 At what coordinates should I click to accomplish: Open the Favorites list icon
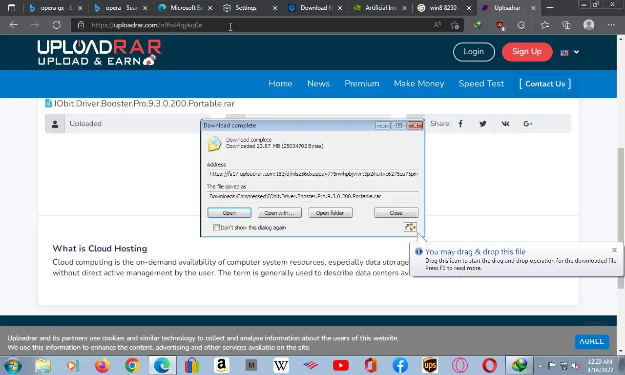coord(545,25)
